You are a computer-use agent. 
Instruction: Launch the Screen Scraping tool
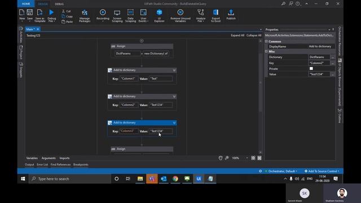coord(117,16)
